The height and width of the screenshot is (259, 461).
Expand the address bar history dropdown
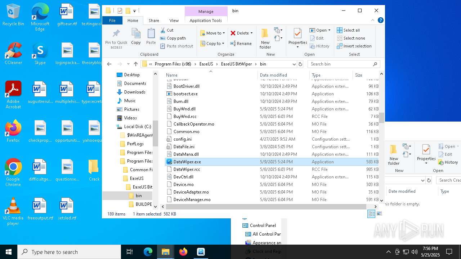294,64
